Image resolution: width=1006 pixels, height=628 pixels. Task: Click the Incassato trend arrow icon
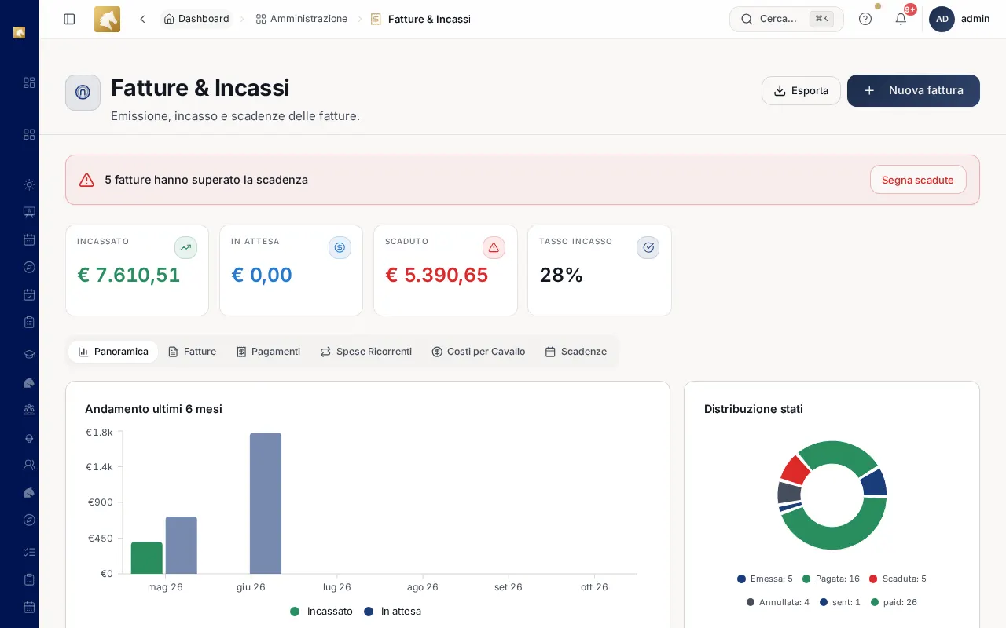pyautogui.click(x=185, y=247)
